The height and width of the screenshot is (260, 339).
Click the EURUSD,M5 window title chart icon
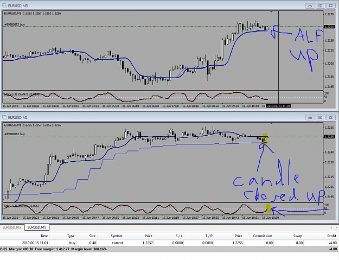point(4,5)
